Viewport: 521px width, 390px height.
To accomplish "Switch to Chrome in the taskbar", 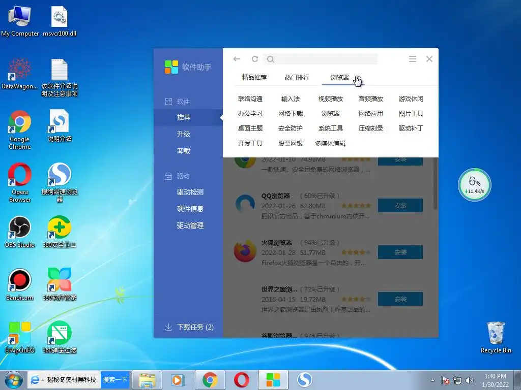I will (x=210, y=380).
